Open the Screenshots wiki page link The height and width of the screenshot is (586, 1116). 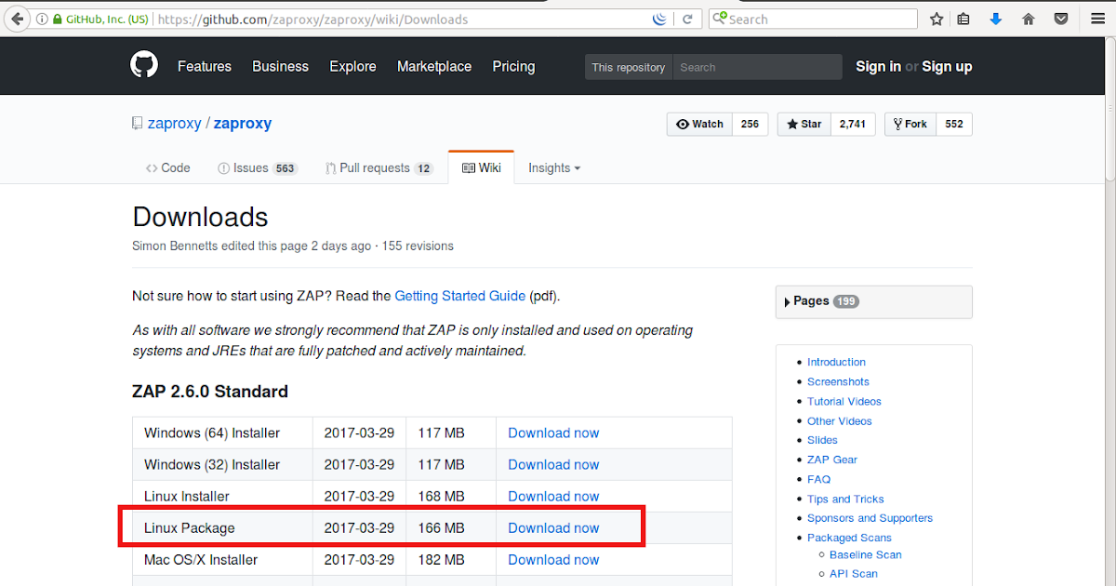(838, 381)
